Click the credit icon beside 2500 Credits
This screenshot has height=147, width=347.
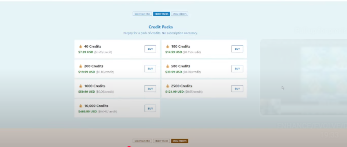[167, 86]
